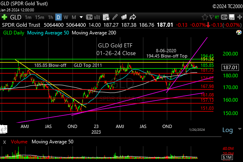
Task: Click the 'GLD Gold ETF' chart title
Action: pos(115,46)
